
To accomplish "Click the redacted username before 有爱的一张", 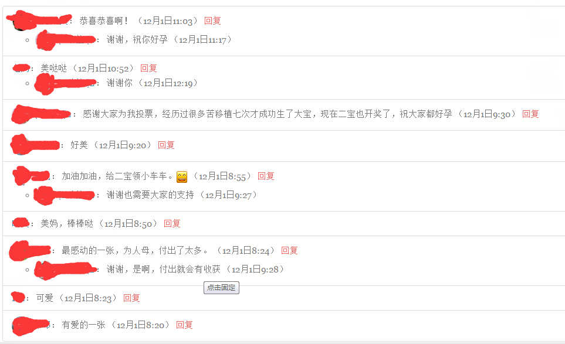I will point(31,326).
